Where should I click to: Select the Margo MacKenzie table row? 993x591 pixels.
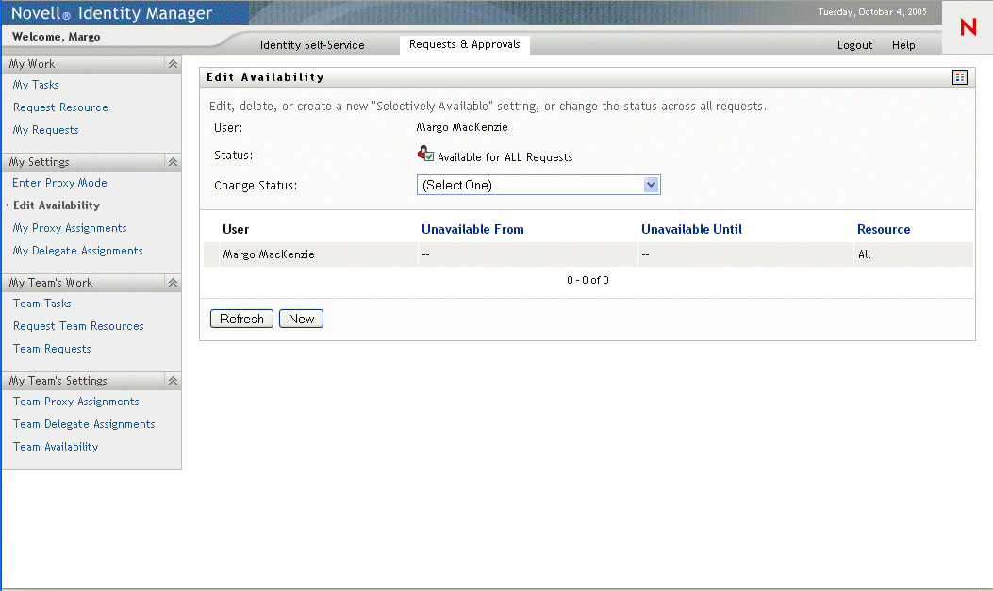(588, 254)
